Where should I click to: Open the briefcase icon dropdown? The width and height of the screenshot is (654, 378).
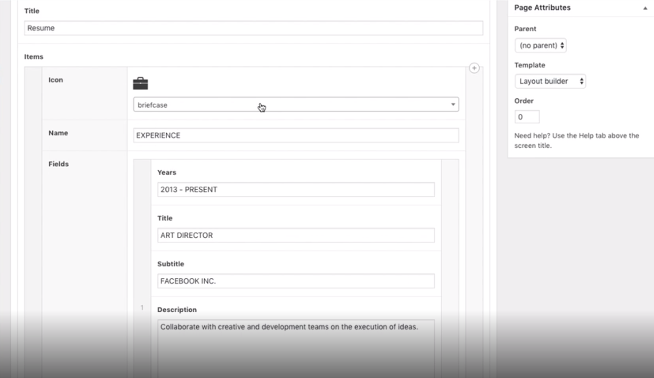click(296, 105)
